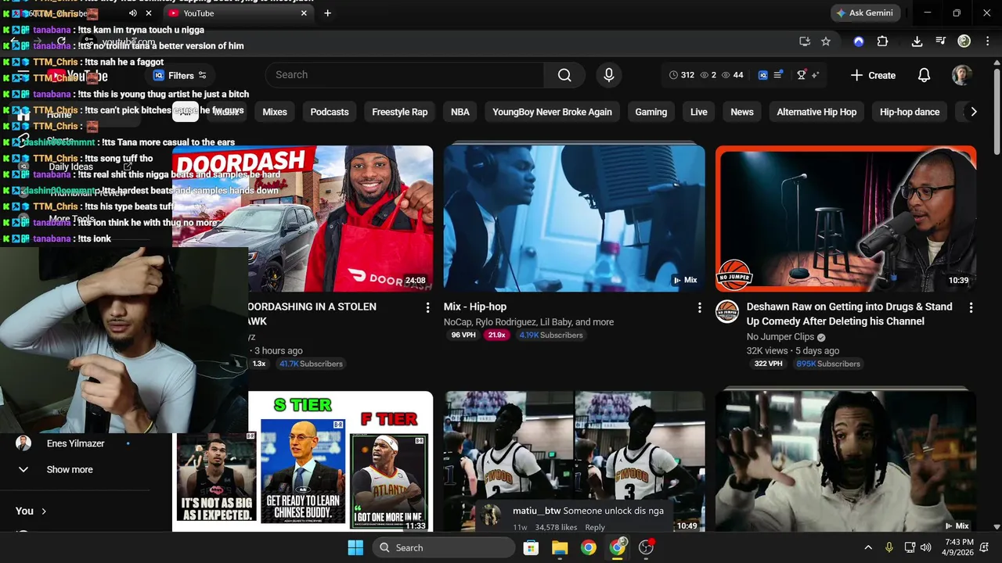Open options for the DoorDash video
Image resolution: width=1002 pixels, height=563 pixels.
click(427, 308)
